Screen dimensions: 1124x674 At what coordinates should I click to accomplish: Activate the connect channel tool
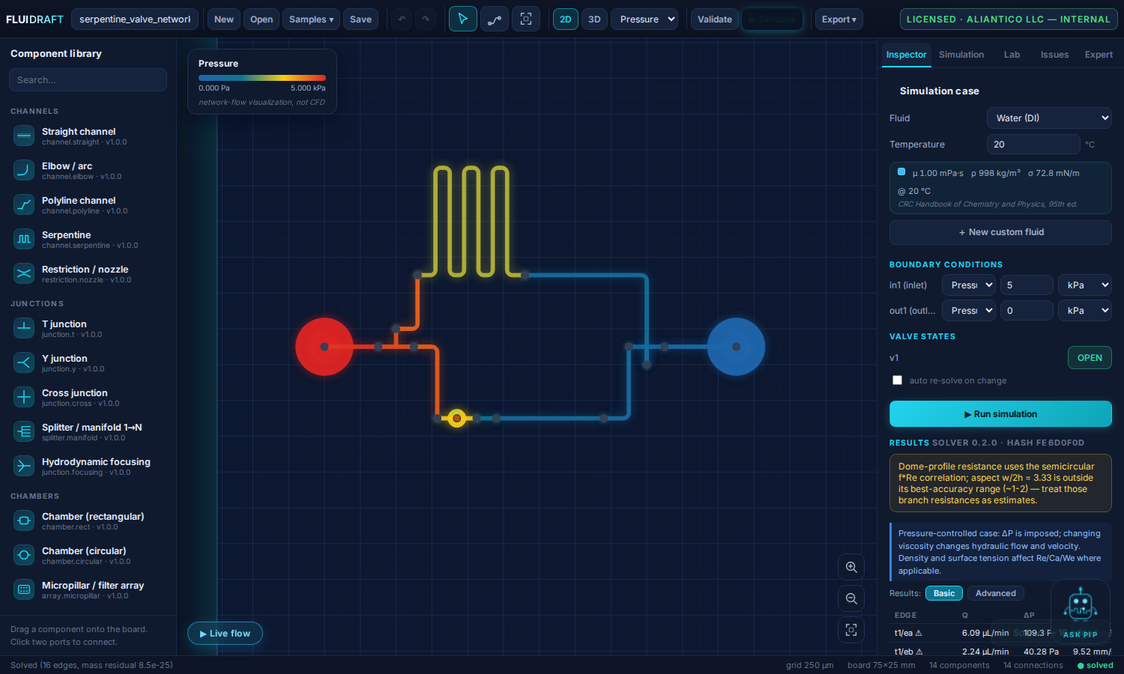(495, 19)
